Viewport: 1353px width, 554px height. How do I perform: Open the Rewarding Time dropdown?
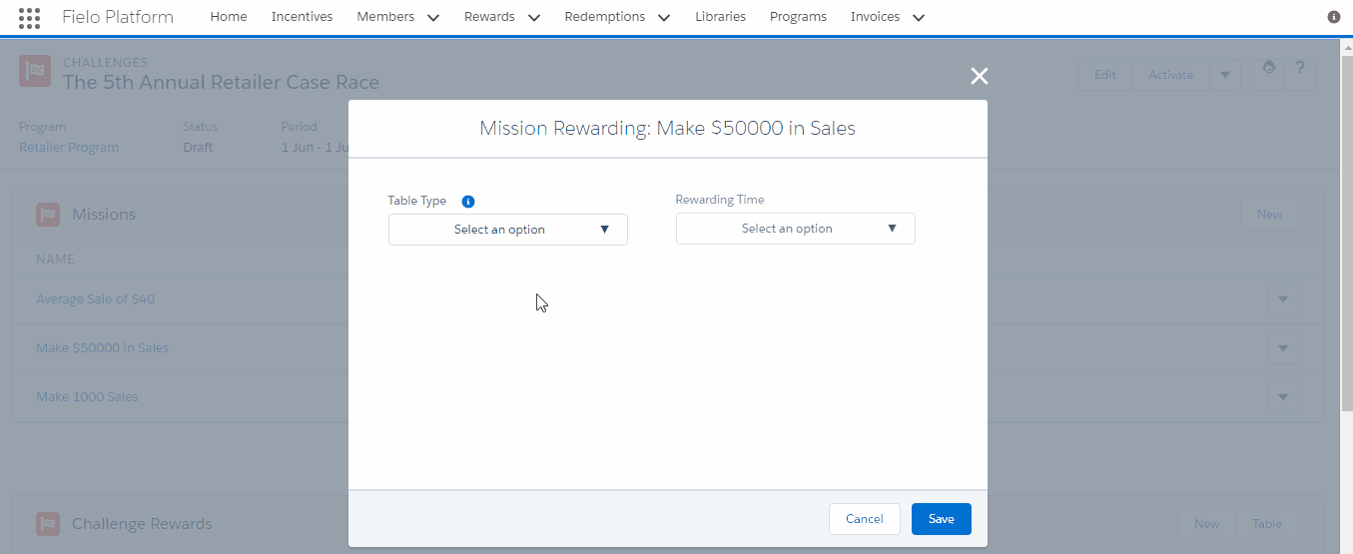click(x=796, y=229)
